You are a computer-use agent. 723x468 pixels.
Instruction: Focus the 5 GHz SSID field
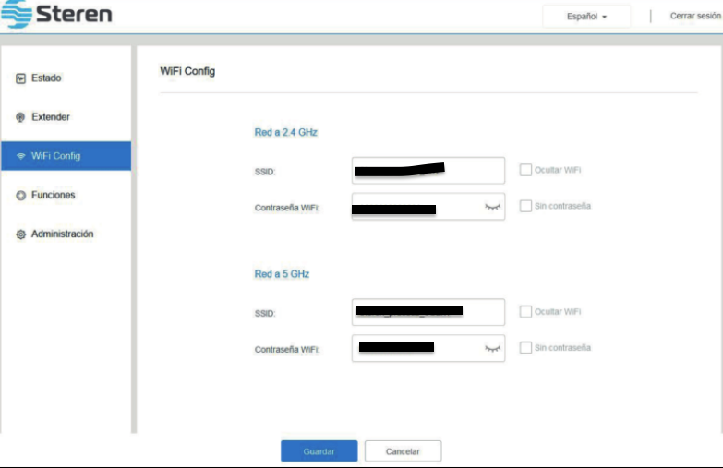(428, 312)
